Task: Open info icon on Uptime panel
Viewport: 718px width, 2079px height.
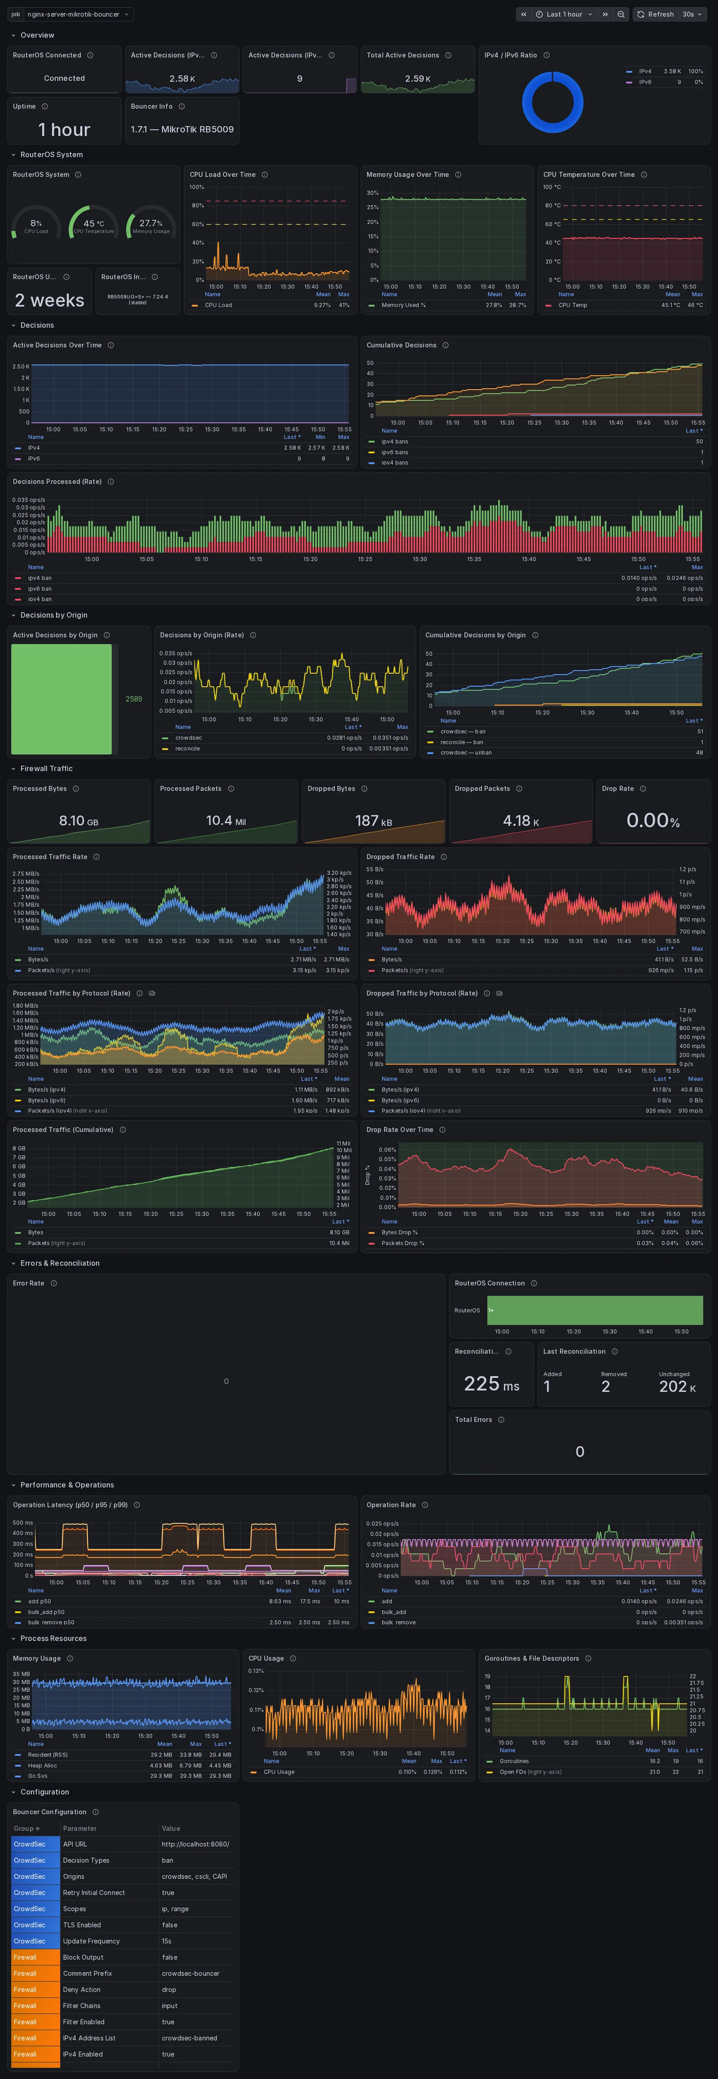Action: point(44,106)
